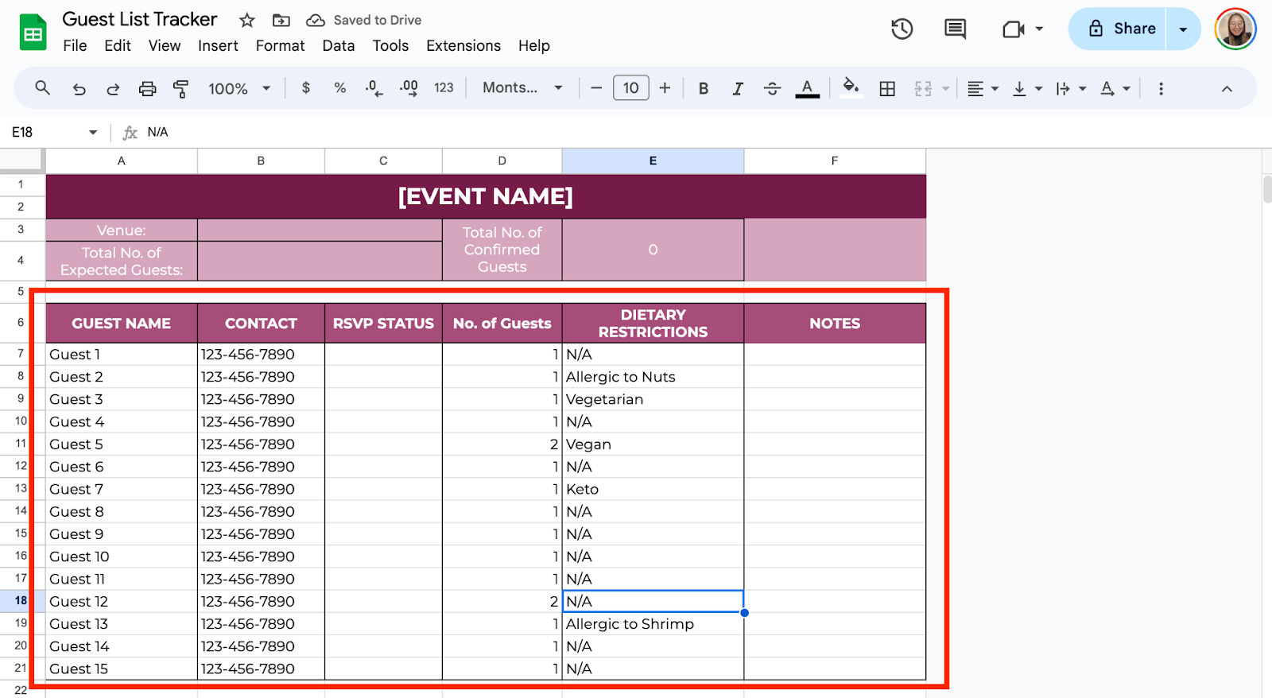
Task: Open the Name Box dropdown arrow
Action: (93, 133)
